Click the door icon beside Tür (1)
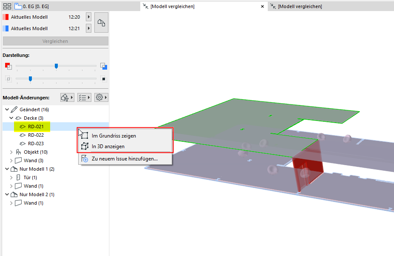The width and height of the screenshot is (394, 256). point(18,177)
